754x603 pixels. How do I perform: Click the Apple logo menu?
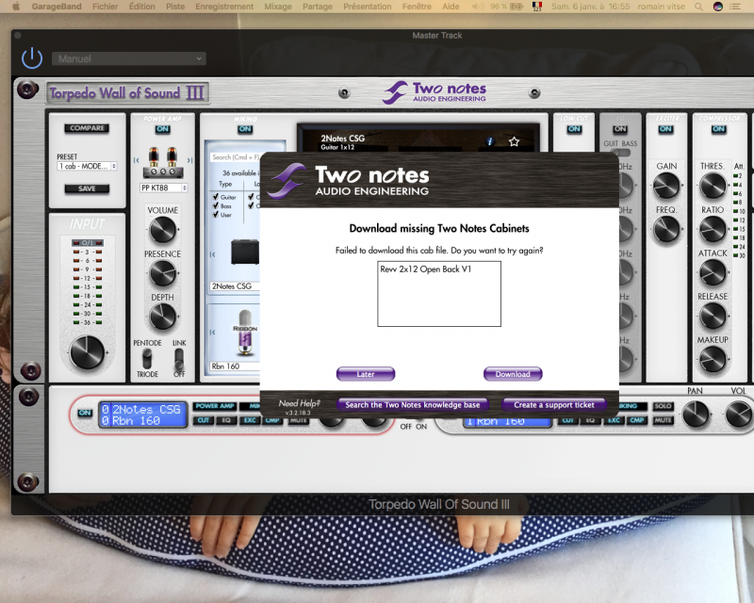click(16, 6)
